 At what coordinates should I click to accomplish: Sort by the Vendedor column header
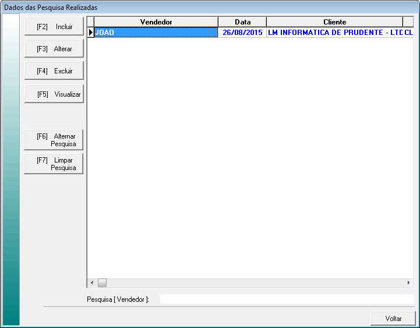(156, 22)
